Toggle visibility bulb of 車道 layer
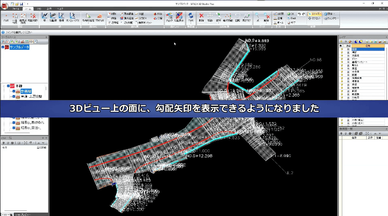 (x=342, y=68)
